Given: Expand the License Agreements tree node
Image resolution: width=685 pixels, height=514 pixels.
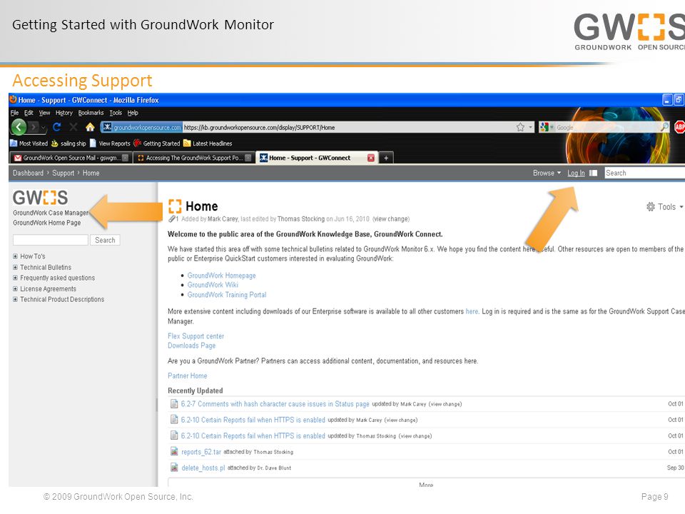Looking at the screenshot, I should click(x=15, y=288).
